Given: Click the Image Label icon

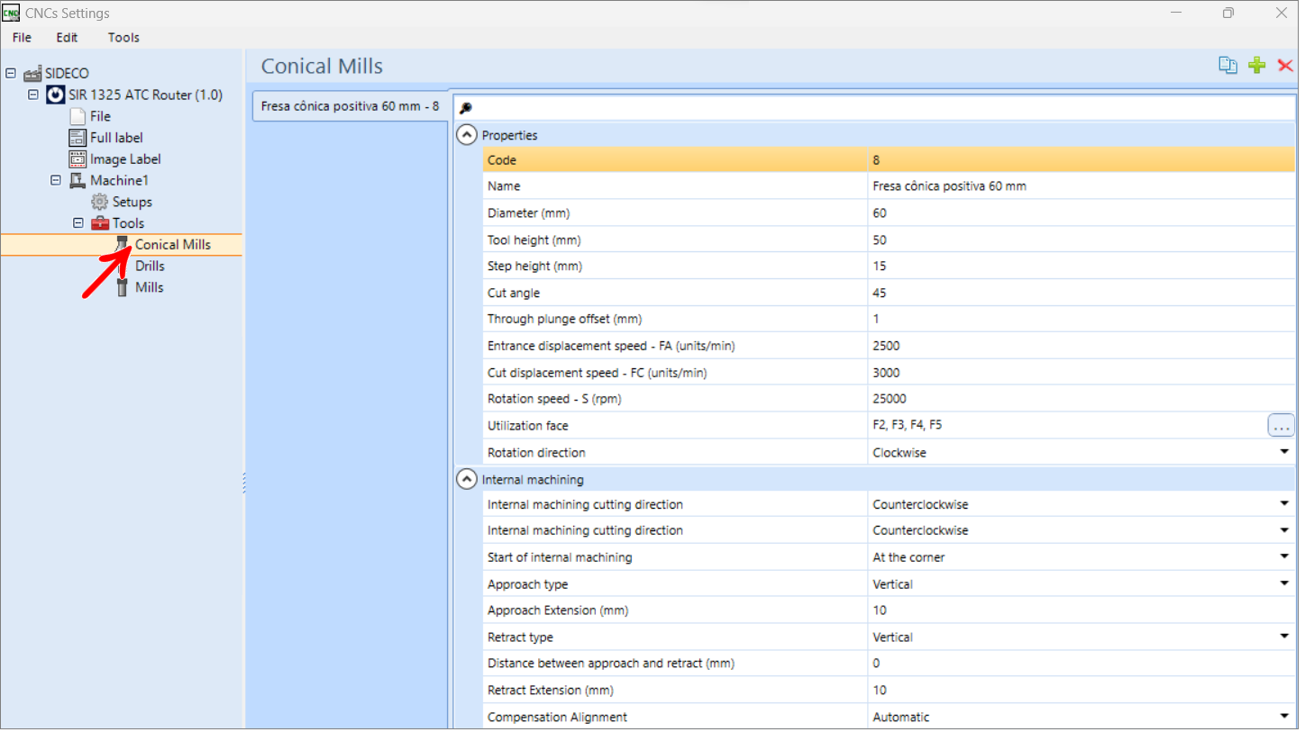Looking at the screenshot, I should click(x=78, y=159).
